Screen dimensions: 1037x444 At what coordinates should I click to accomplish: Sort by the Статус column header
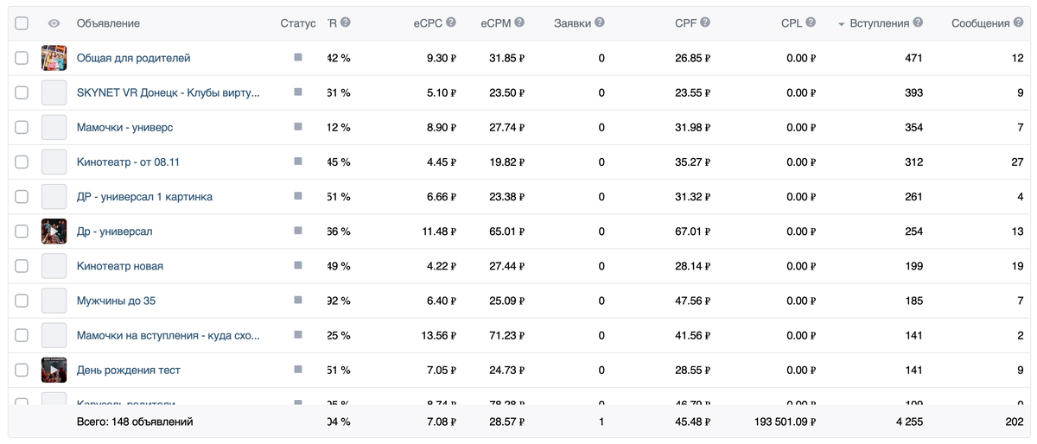click(298, 23)
